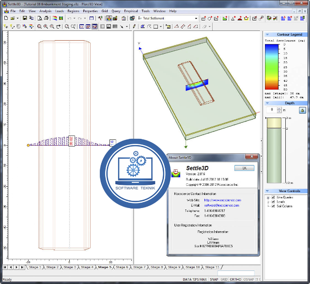Toggle the Line Queries checkbox
This screenshot has width=310, height=284.
point(273,197)
